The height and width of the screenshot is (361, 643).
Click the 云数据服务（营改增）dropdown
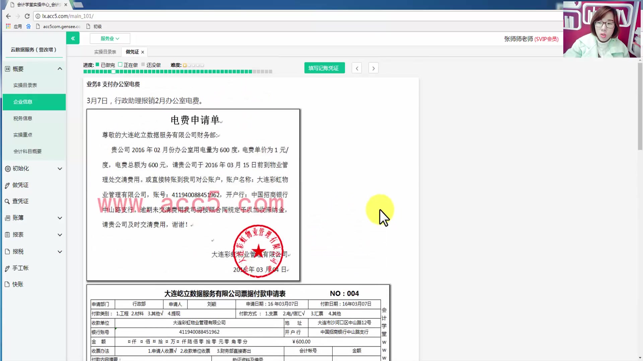coord(33,49)
